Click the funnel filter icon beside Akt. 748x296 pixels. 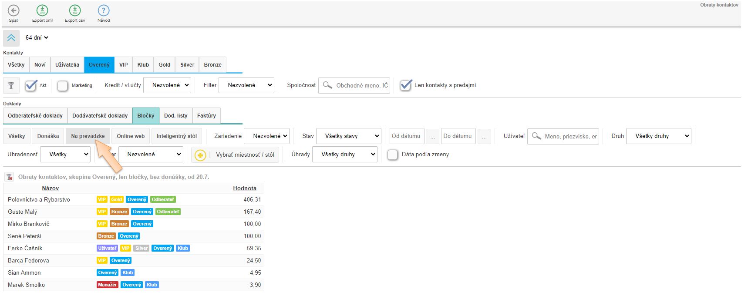coord(11,85)
